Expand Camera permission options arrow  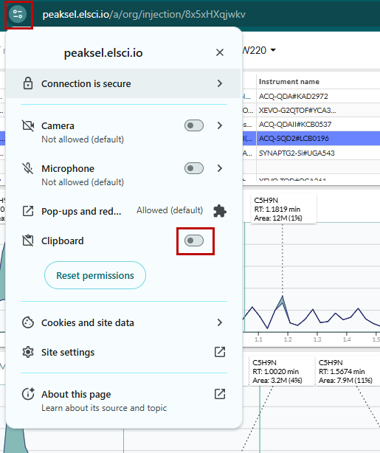click(220, 125)
